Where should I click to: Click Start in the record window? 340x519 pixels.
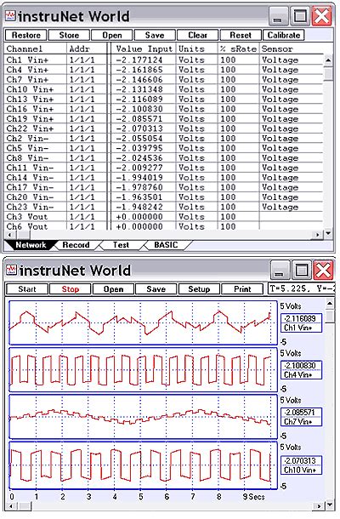pos(27,289)
